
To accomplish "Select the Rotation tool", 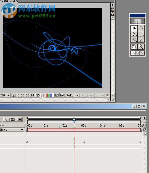I will (x=141, y=28).
